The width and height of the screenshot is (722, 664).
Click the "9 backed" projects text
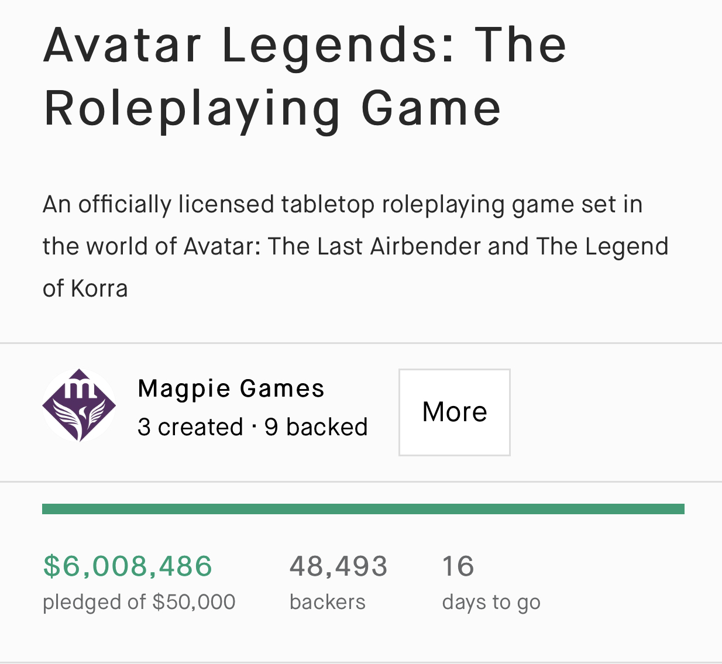click(x=316, y=427)
